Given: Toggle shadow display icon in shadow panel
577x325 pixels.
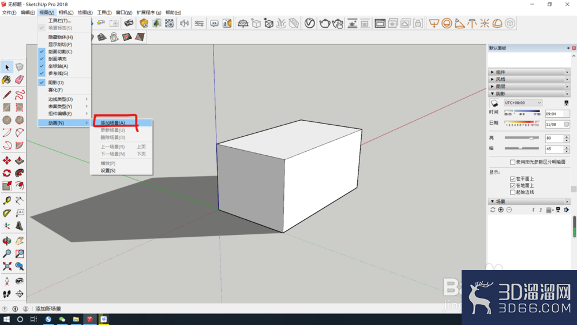Looking at the screenshot, I should pos(494,103).
